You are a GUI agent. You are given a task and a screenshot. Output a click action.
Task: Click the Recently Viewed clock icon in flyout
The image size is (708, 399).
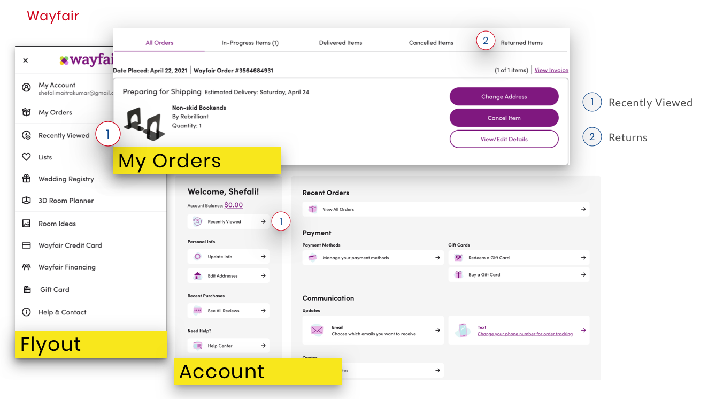tap(26, 135)
